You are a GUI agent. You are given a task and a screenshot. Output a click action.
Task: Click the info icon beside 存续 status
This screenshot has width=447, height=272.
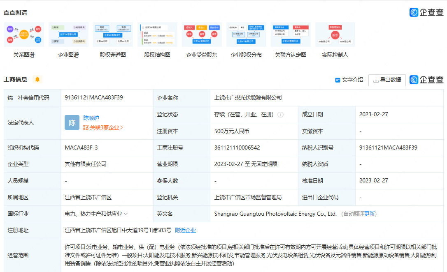pos(280,115)
